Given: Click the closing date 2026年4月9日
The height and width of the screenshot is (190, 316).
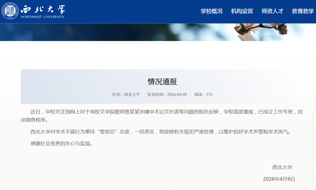Looking at the screenshot, I should click(x=279, y=179).
